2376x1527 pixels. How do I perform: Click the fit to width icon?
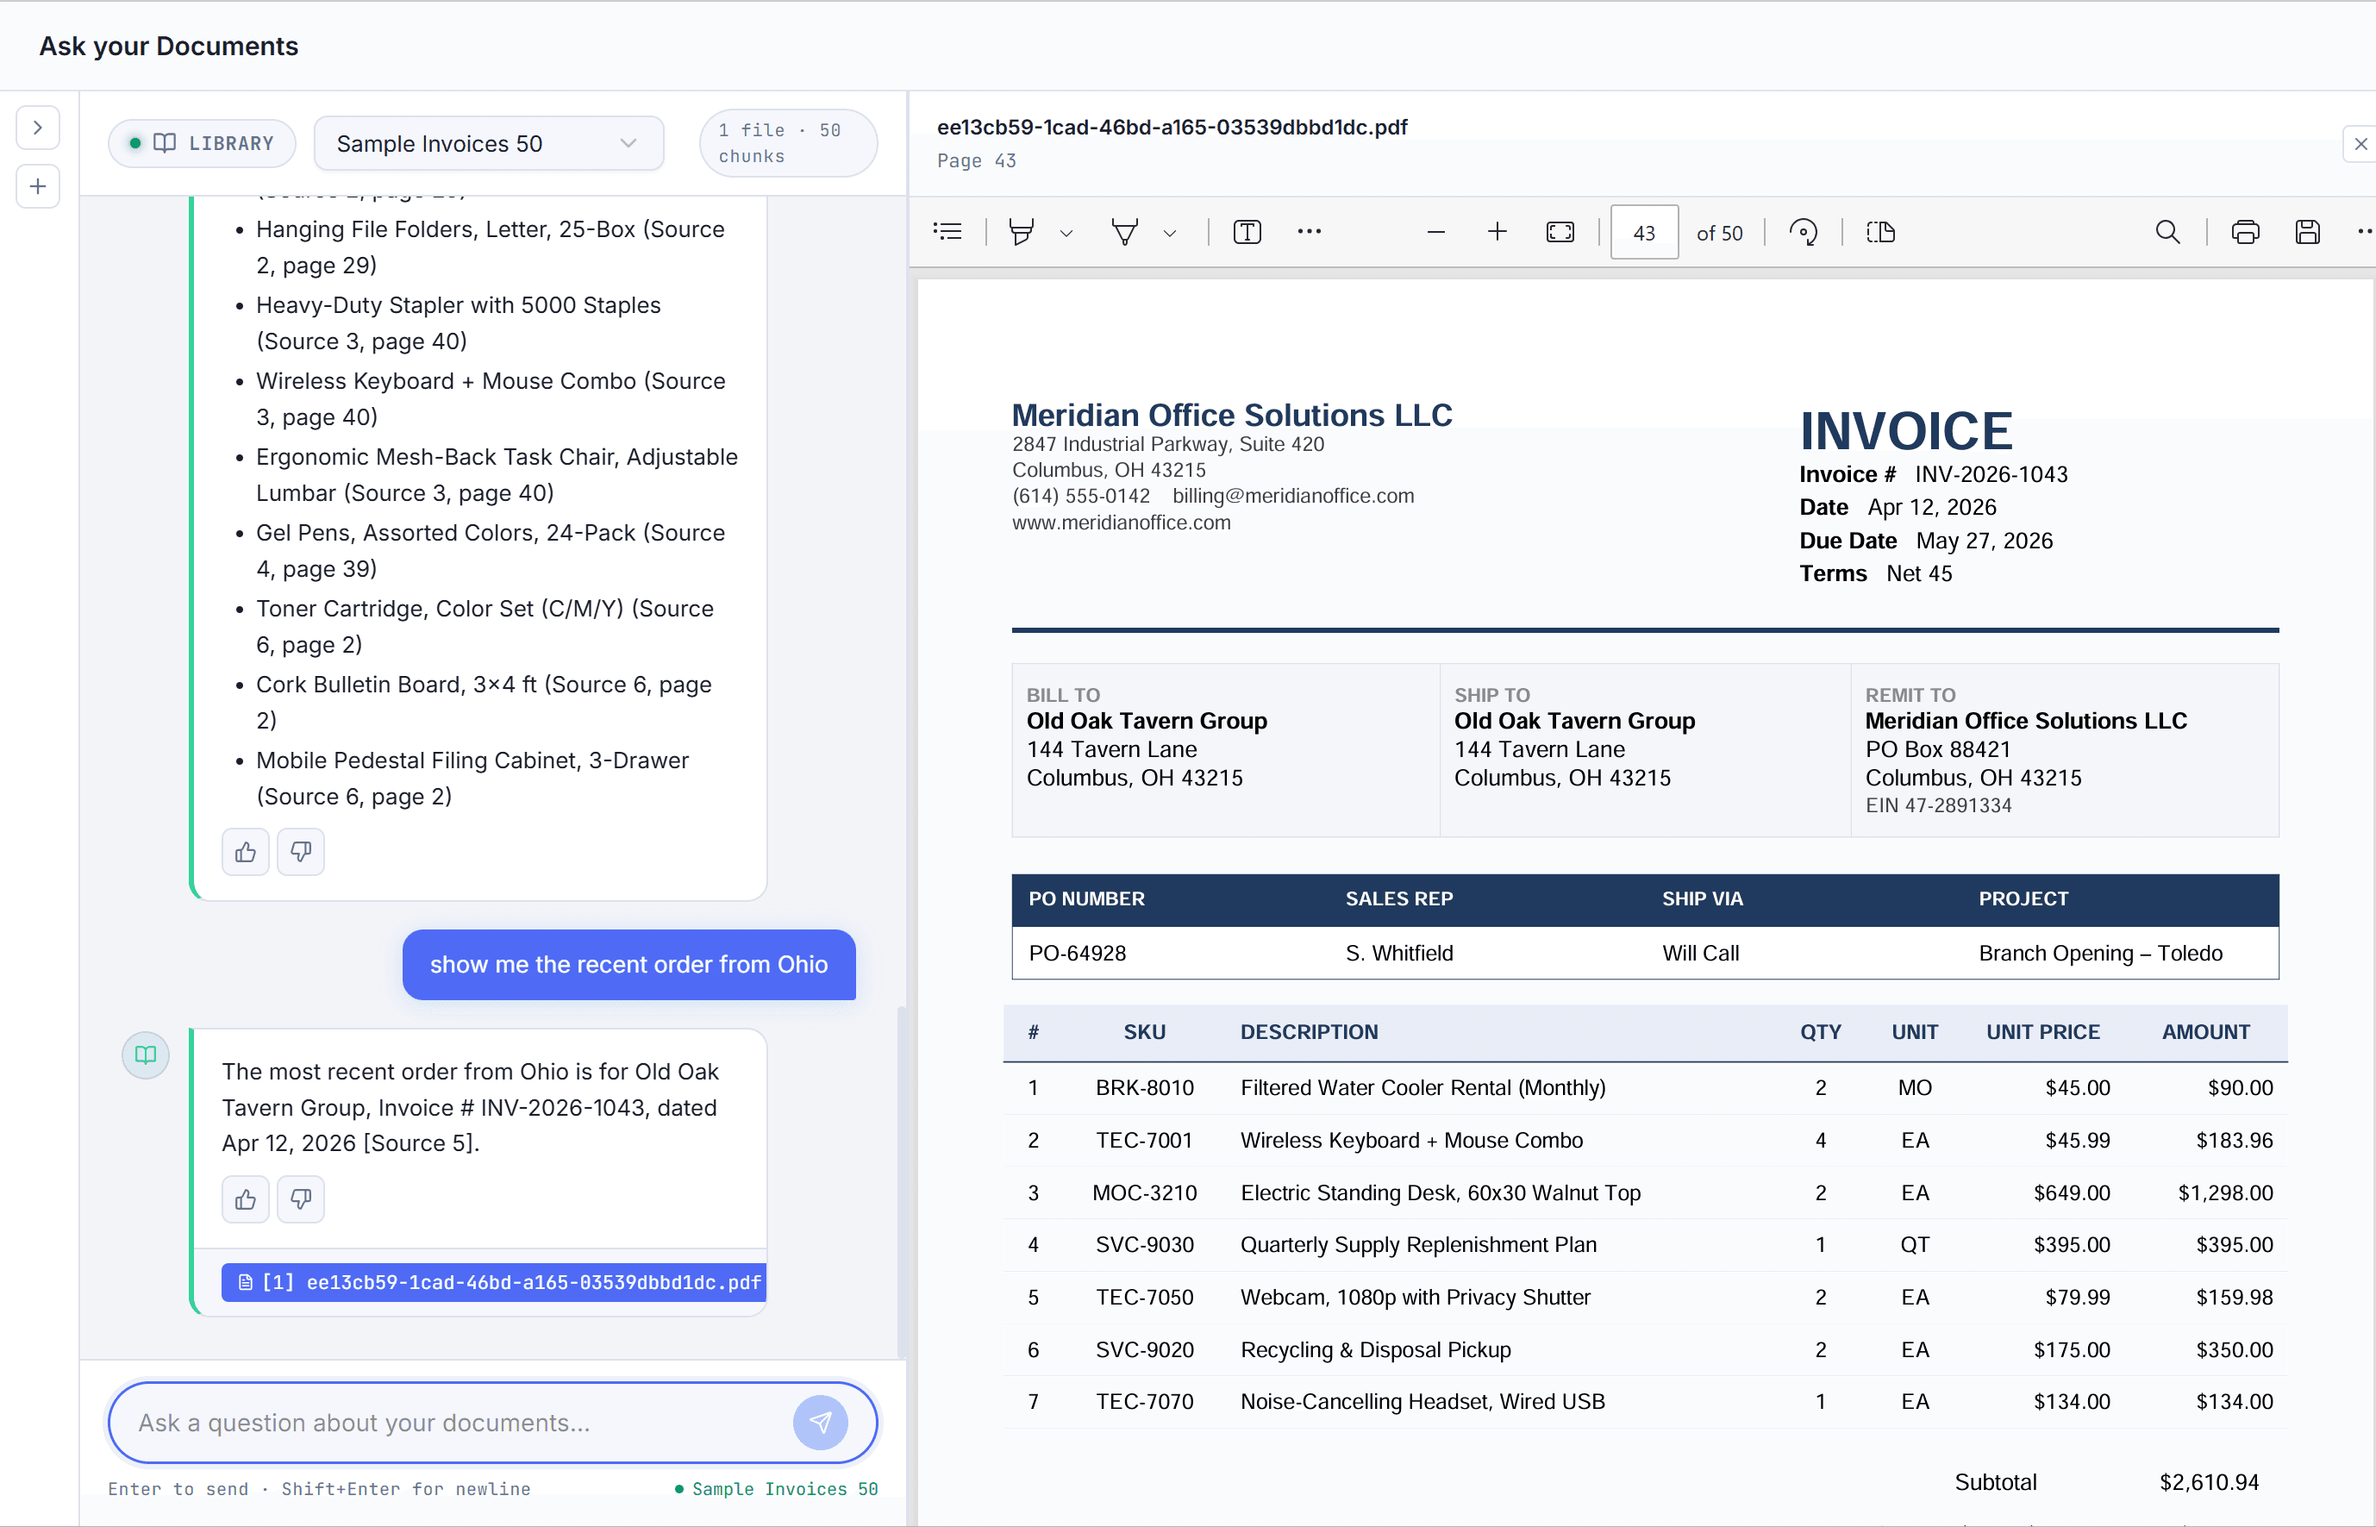[1560, 232]
